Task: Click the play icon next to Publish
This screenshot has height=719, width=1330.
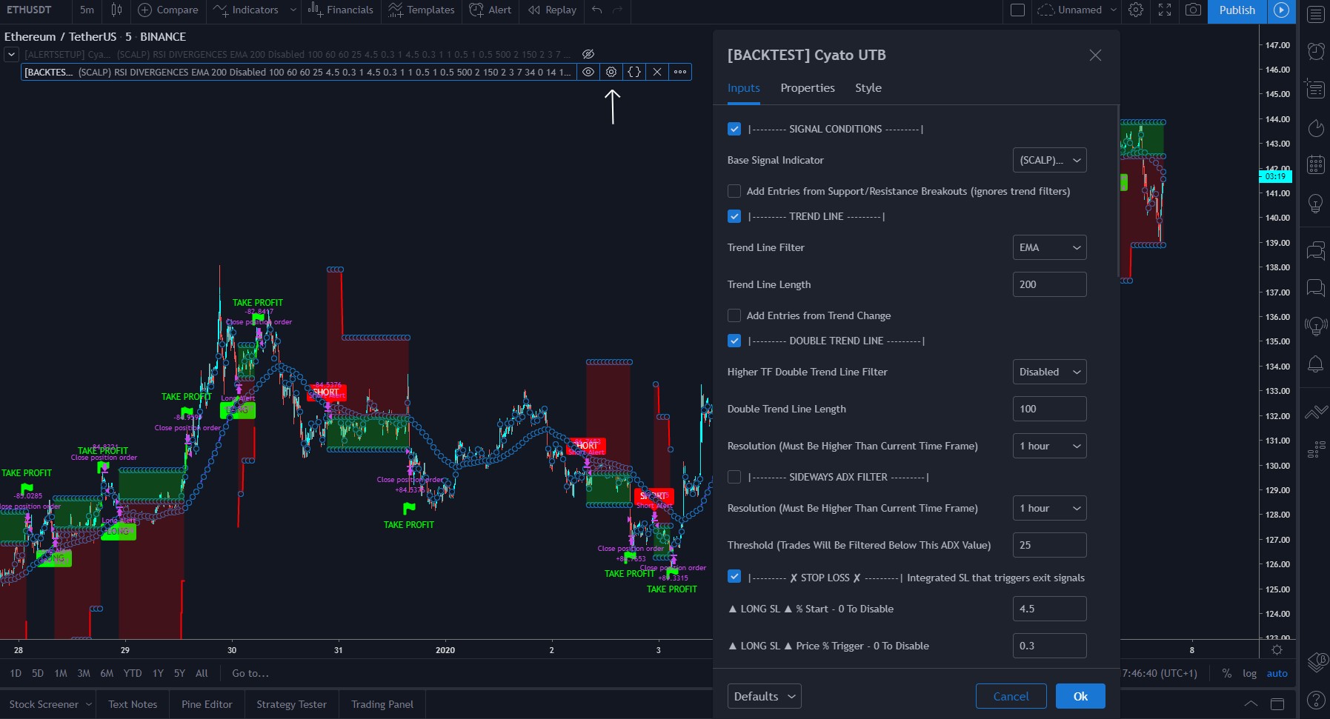Action: (x=1281, y=10)
